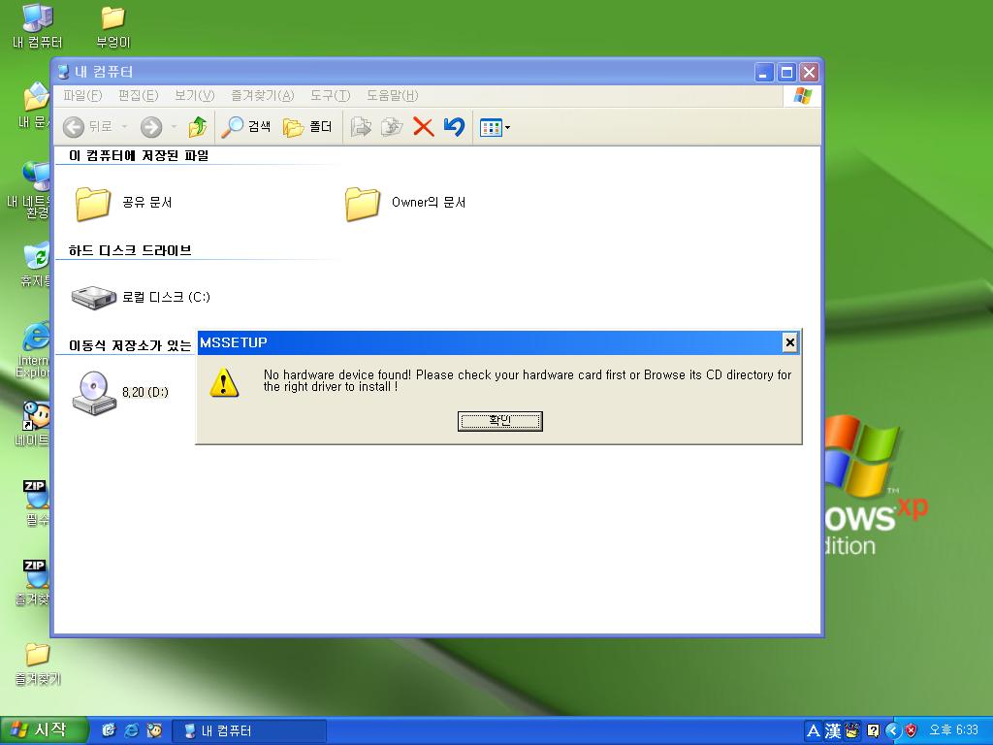Launch Internet Explorer from quick launch
Image resolution: width=993 pixels, height=745 pixels.
(132, 730)
